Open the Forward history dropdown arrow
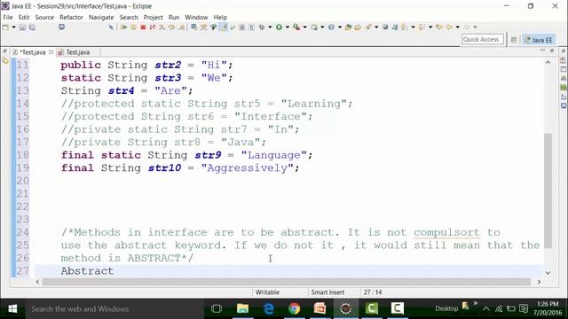 click(x=475, y=27)
